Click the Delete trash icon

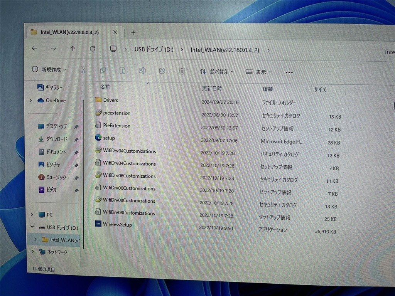pos(182,71)
